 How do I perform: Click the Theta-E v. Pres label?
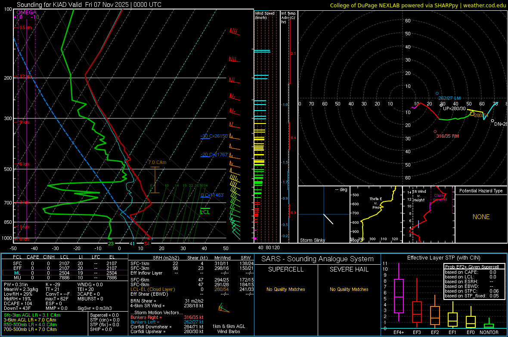(x=376, y=203)
